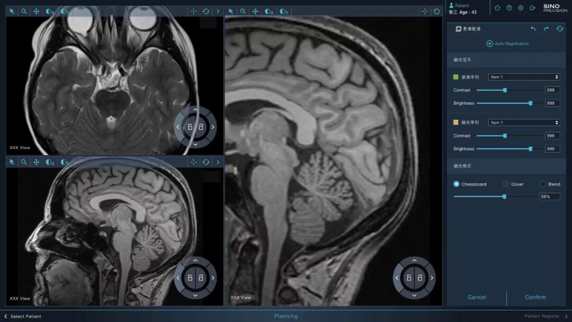The height and width of the screenshot is (322, 572).
Task: Nudge right on axial view navigation wheel
Action: pyautogui.click(x=213, y=127)
